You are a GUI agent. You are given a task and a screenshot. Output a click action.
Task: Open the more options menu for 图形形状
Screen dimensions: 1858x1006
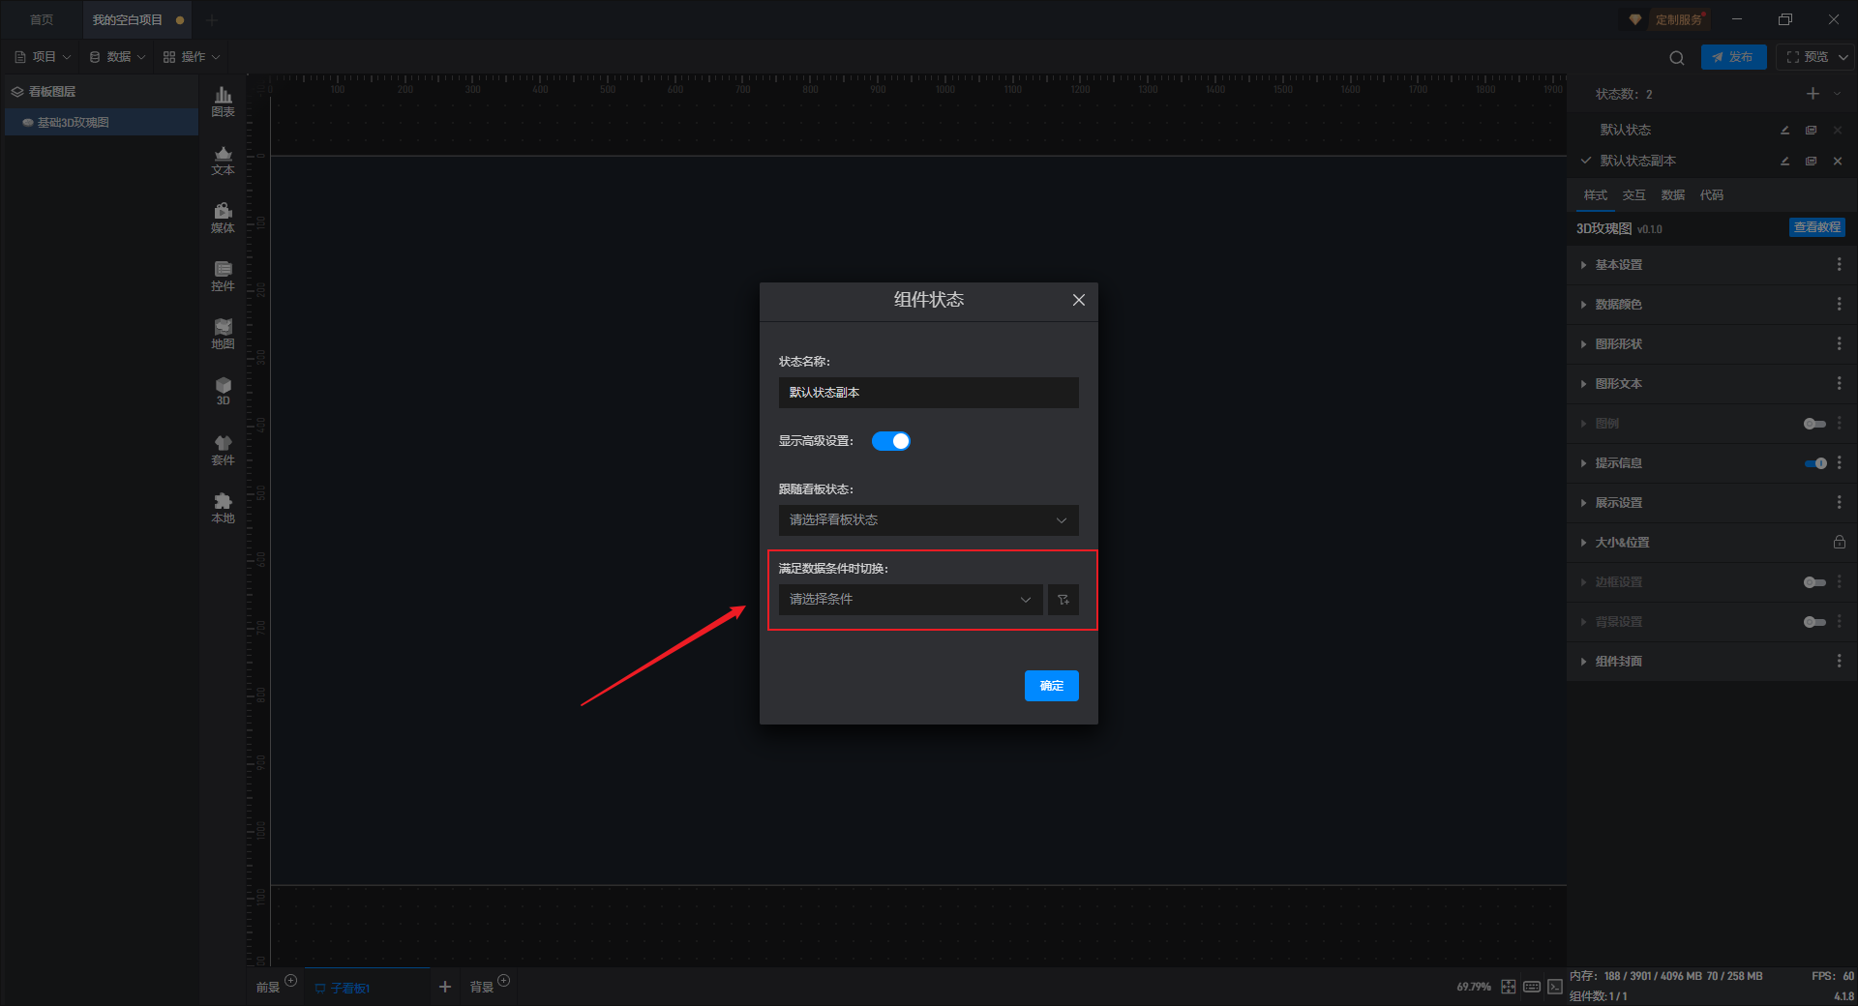(x=1840, y=344)
